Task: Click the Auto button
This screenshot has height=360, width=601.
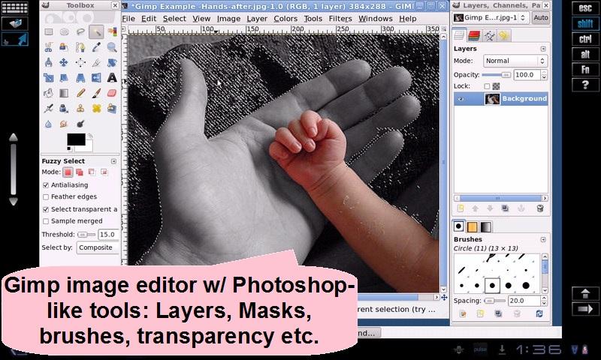Action: 541,17
